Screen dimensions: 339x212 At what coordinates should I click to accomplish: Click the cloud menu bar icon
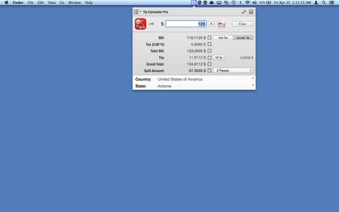coord(211,3)
